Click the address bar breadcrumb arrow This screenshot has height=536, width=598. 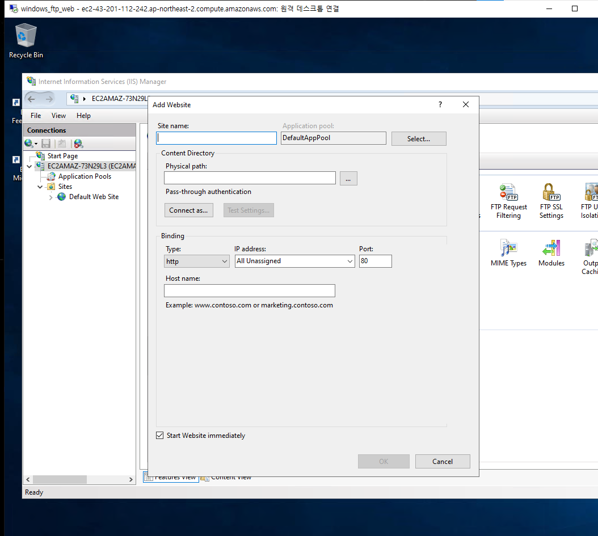pyautogui.click(x=85, y=99)
